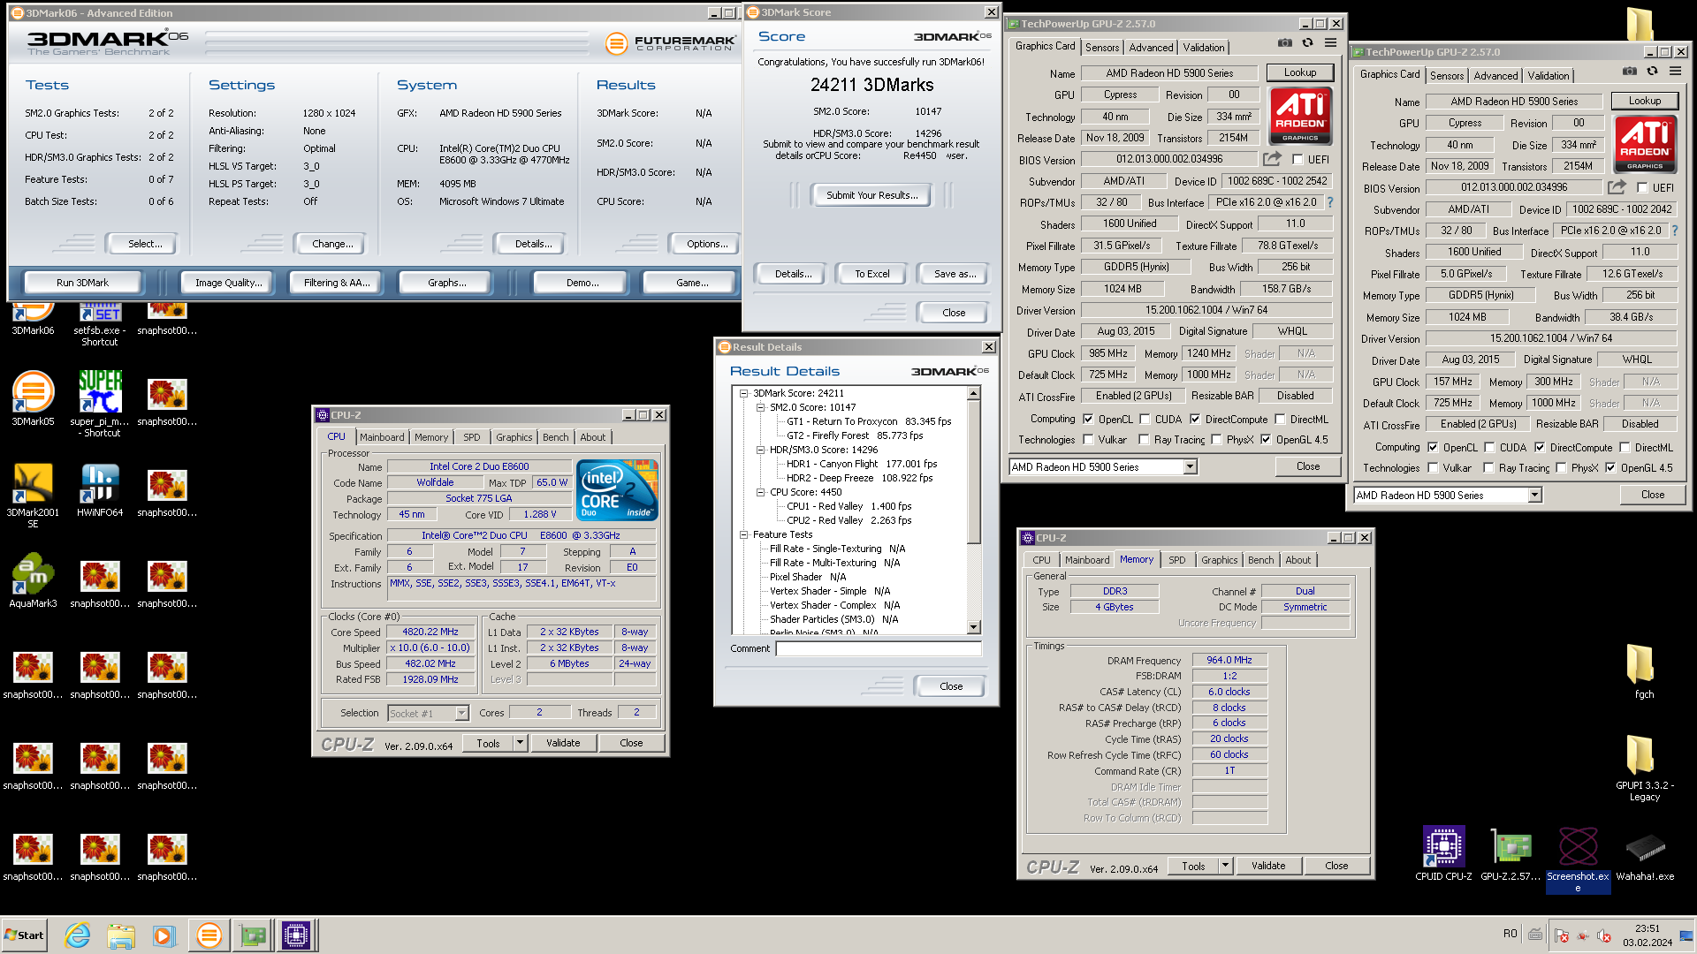Click down arrow of Result Details scrollbar

pos(974,627)
